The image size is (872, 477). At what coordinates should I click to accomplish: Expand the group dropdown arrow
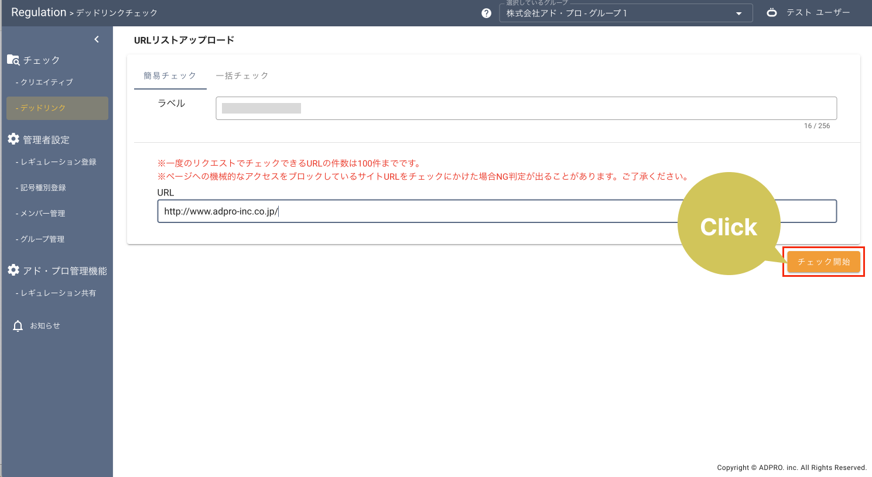pos(739,13)
